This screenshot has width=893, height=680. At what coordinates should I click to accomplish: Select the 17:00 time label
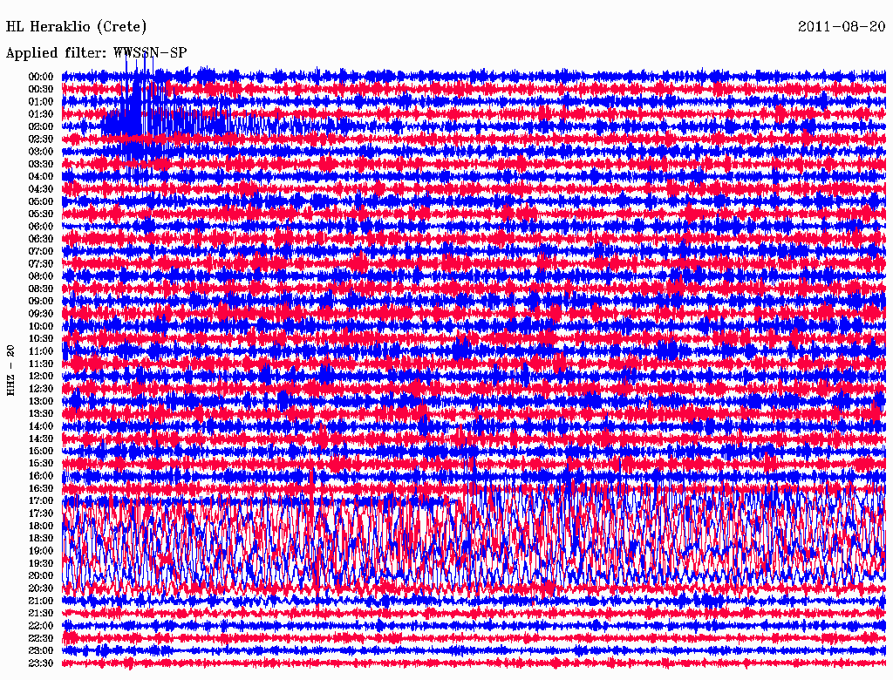tap(41, 500)
